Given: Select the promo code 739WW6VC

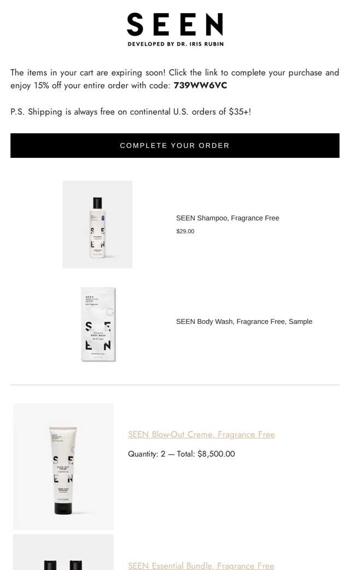Looking at the screenshot, I should (x=200, y=86).
